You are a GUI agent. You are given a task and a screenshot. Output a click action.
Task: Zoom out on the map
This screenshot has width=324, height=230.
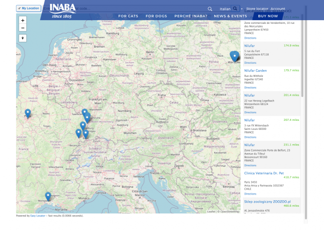23,28
